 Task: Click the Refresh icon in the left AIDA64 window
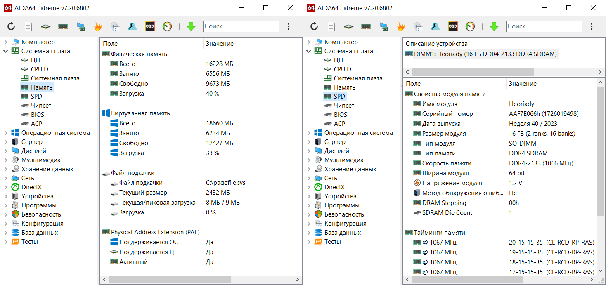[x=11, y=26]
